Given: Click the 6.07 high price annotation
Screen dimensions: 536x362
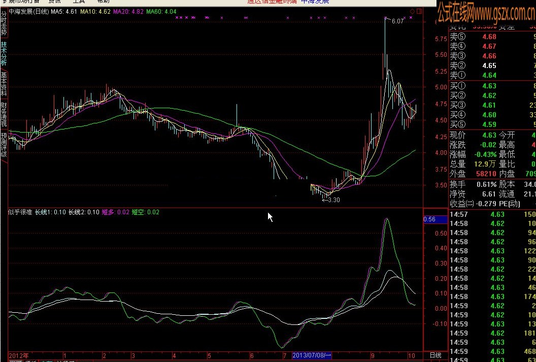Looking at the screenshot, I should 397,21.
